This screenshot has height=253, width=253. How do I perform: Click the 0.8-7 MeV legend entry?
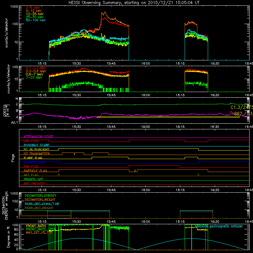34,74
